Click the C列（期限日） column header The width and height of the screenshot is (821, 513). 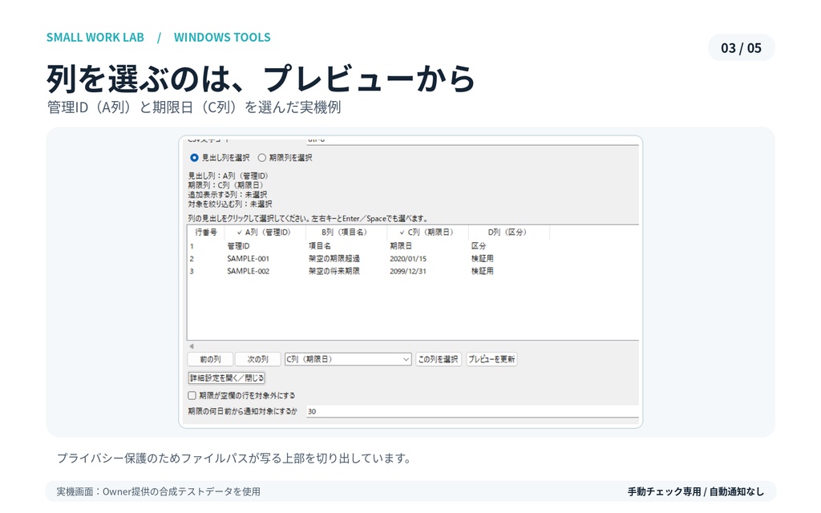(x=427, y=232)
